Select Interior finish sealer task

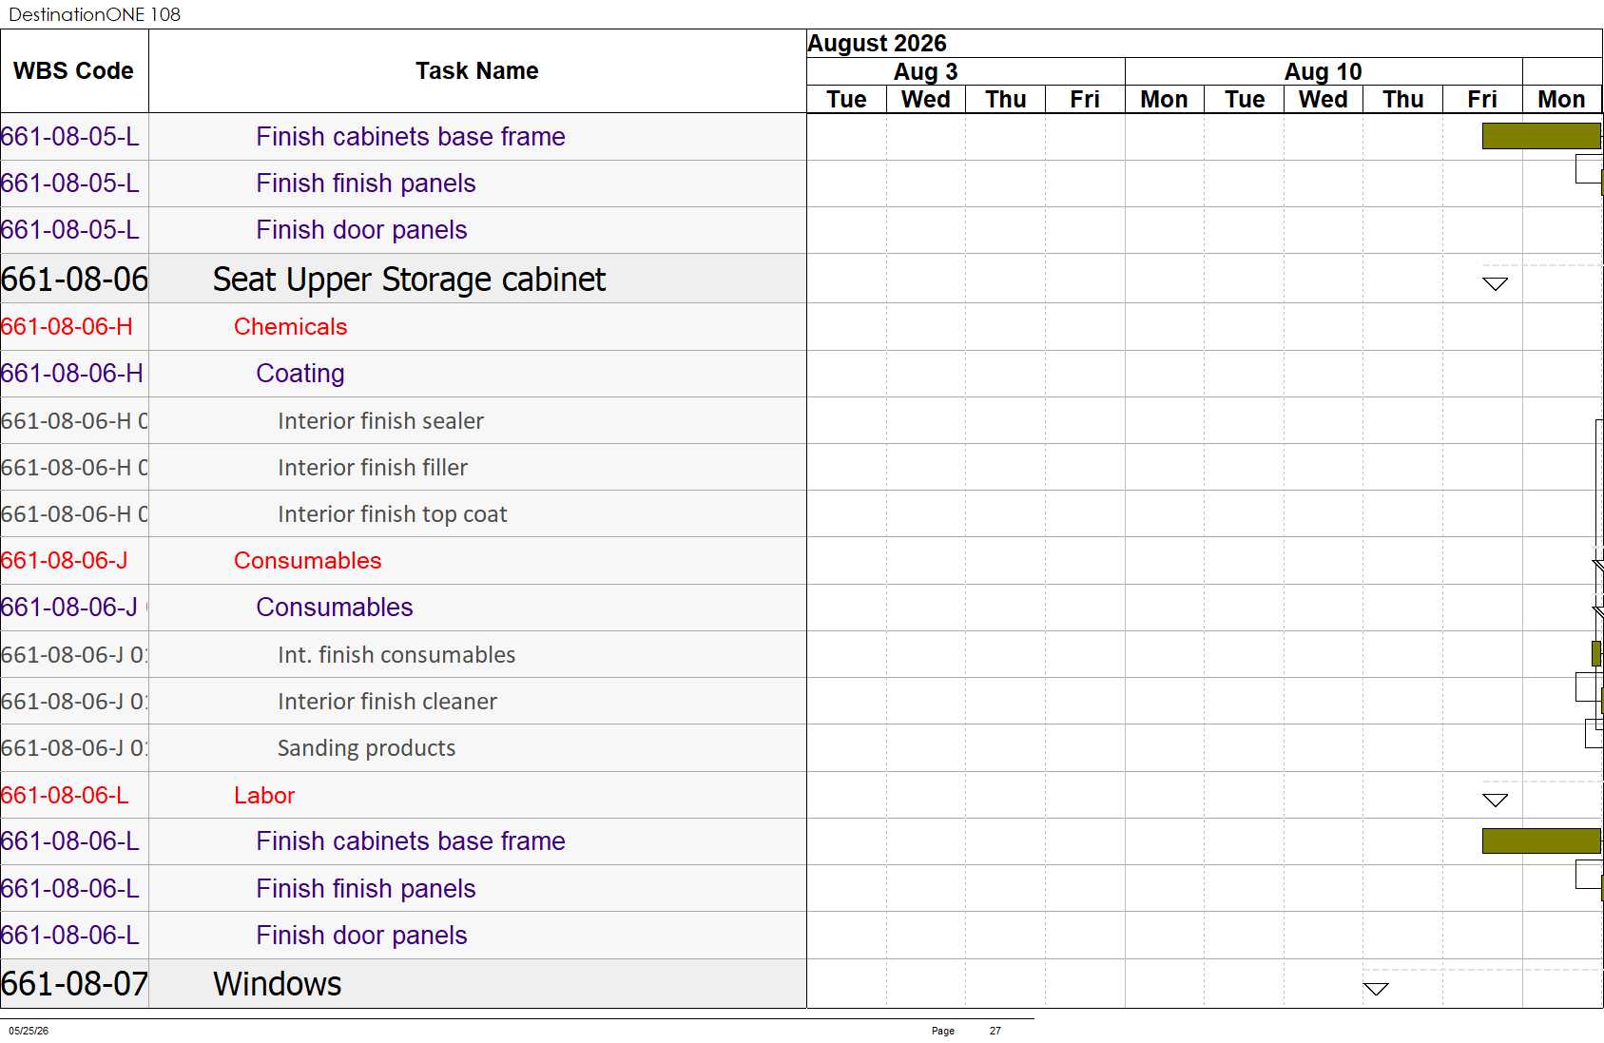tap(380, 421)
